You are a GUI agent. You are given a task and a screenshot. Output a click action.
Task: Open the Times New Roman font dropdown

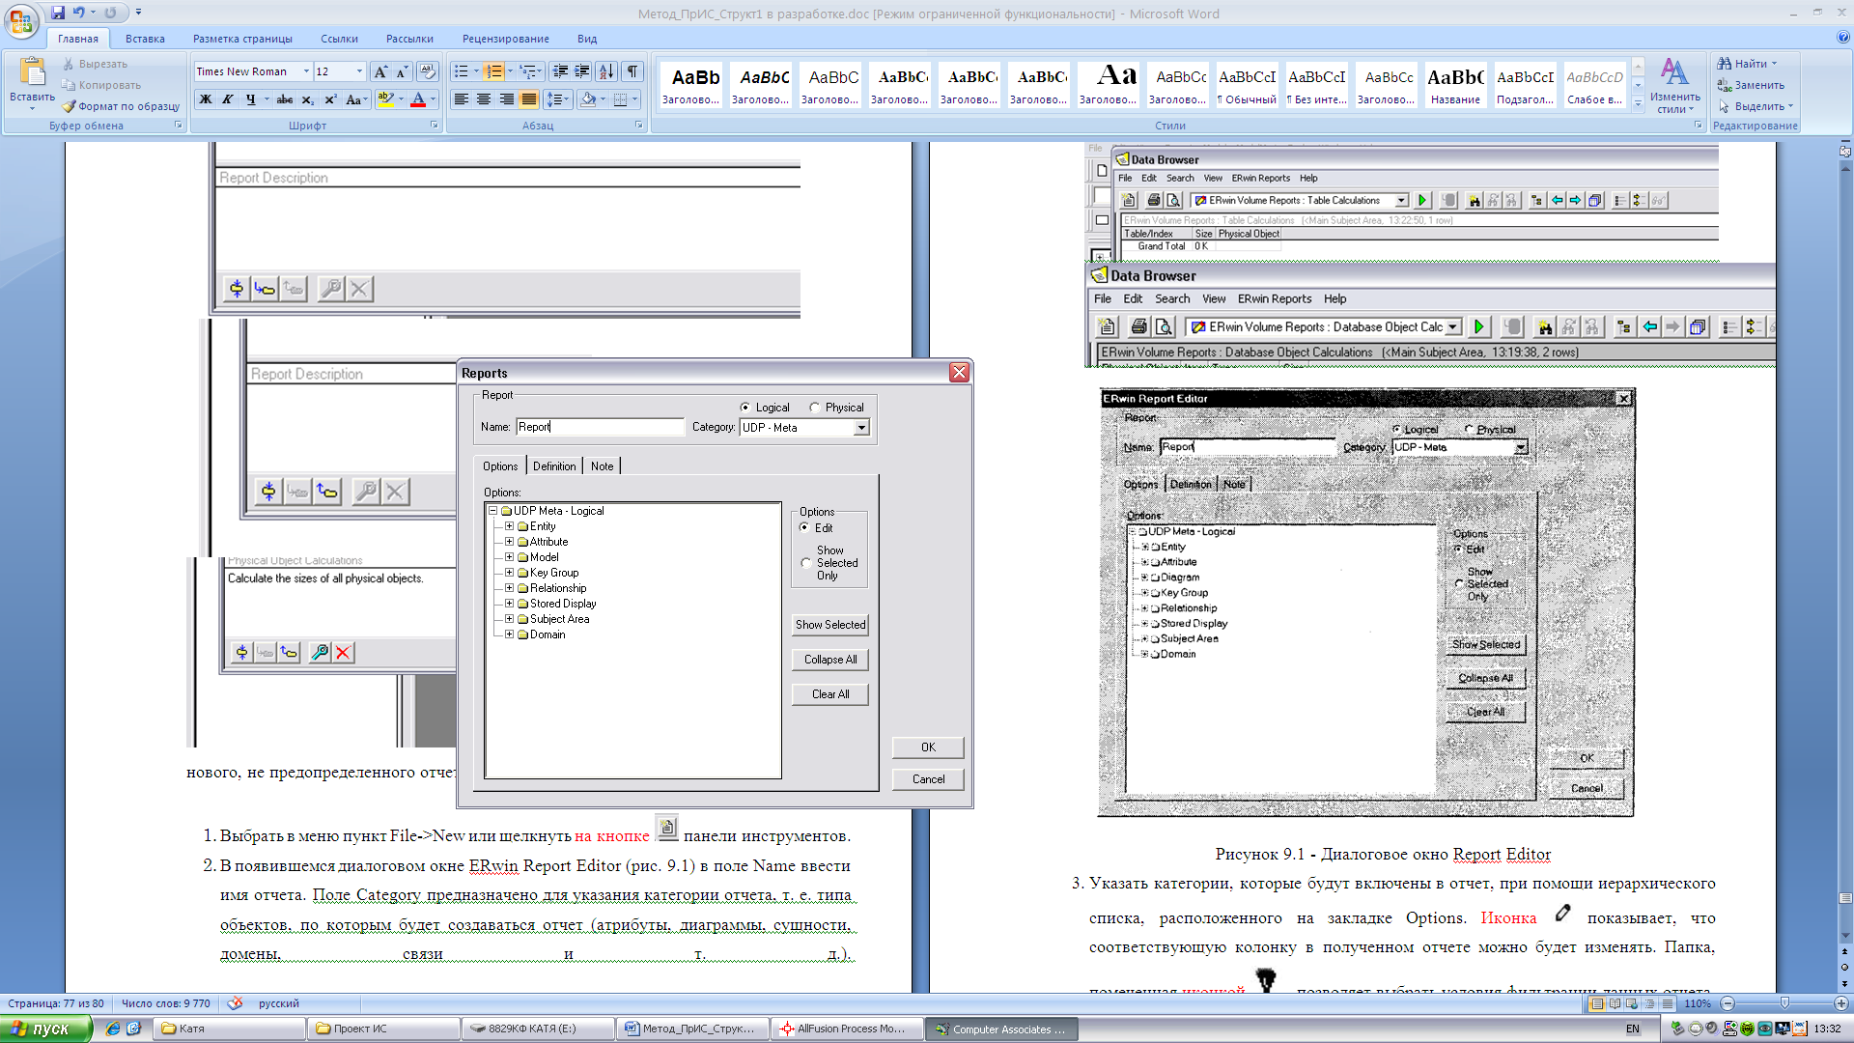[x=307, y=71]
